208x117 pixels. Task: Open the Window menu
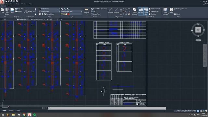coord(24,4)
